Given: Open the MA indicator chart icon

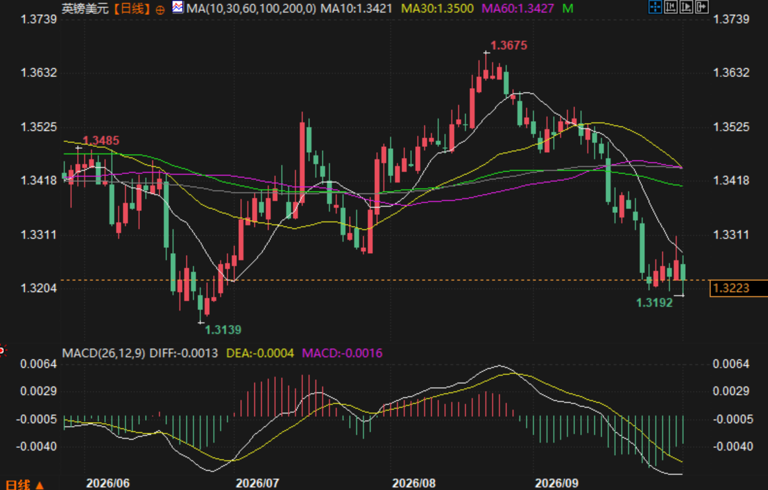Looking at the screenshot, I should click(x=177, y=7).
